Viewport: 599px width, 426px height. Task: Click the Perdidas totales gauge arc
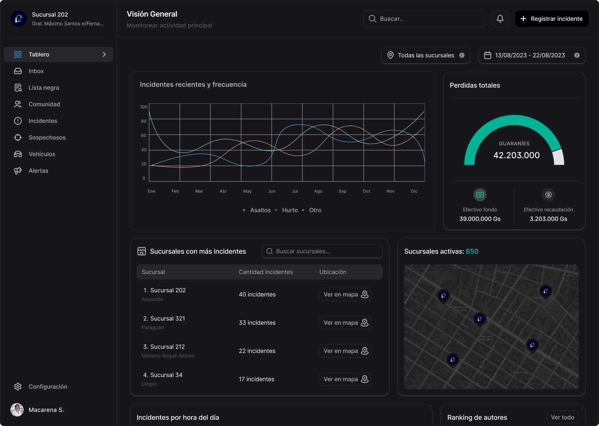pyautogui.click(x=514, y=120)
